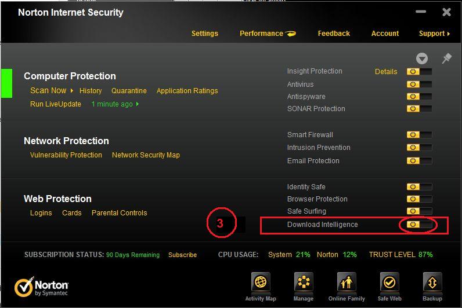The width and height of the screenshot is (462, 308).
Task: Click the Network Protection heading
Action: tap(66, 141)
